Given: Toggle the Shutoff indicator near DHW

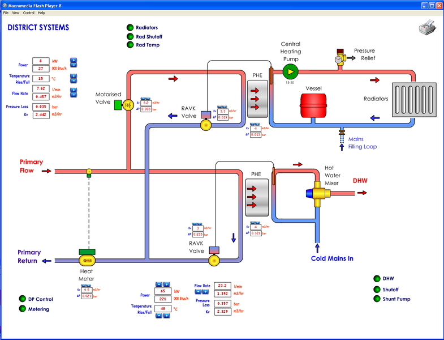Looking at the screenshot, I should click(x=377, y=290).
